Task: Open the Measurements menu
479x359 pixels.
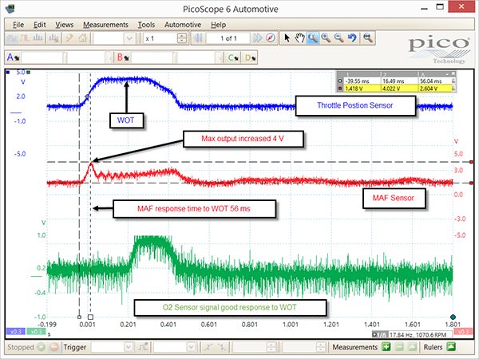Action: [105, 25]
